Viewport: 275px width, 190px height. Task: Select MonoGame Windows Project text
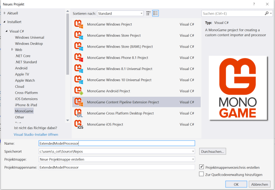pyautogui.click(x=109, y=24)
